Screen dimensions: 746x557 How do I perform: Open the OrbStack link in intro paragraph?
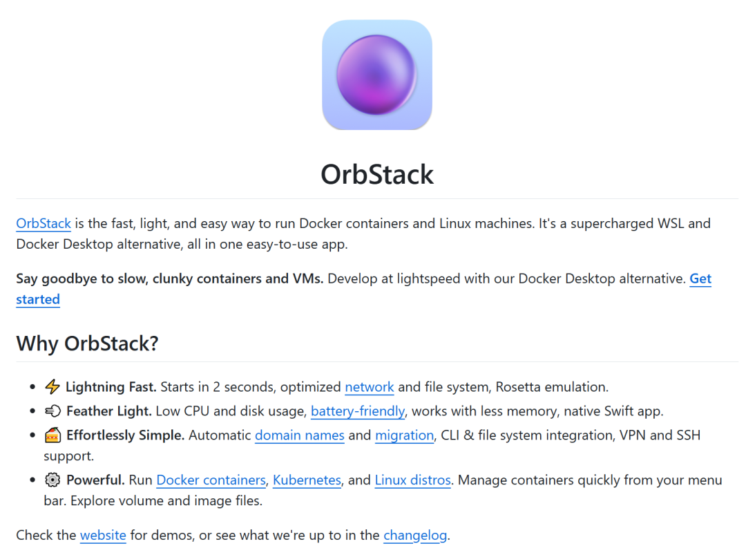(x=44, y=223)
